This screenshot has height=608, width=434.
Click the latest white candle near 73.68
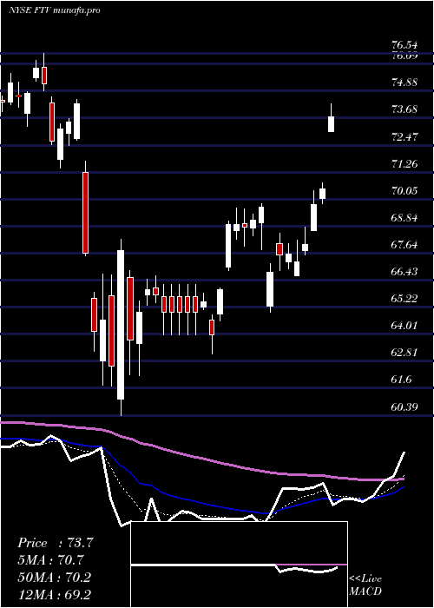[x=331, y=124]
